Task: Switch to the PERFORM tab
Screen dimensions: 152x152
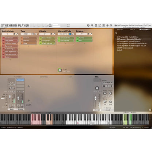Action: click(18, 77)
